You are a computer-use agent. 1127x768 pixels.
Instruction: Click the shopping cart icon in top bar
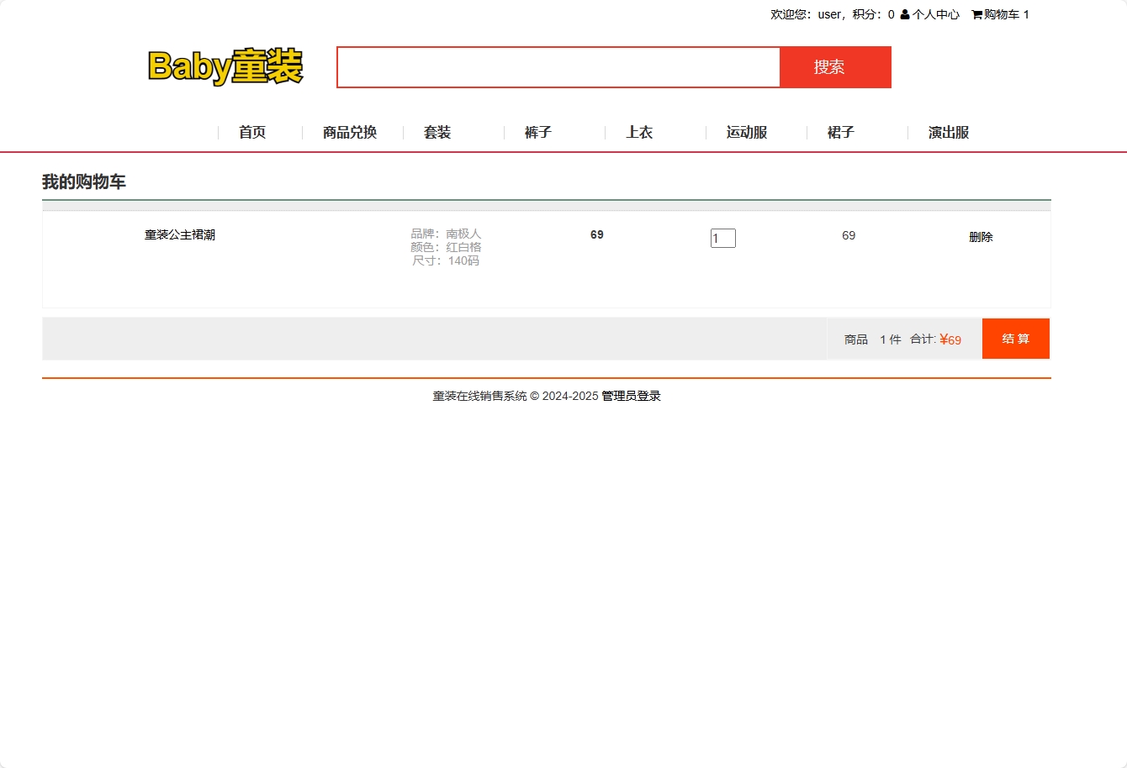tap(976, 14)
